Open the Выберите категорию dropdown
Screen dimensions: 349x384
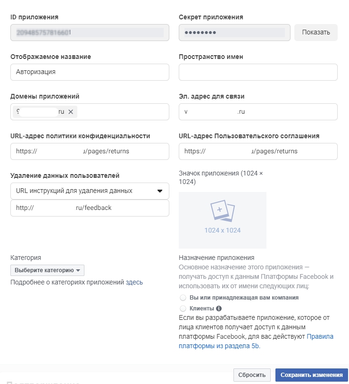coord(47,270)
